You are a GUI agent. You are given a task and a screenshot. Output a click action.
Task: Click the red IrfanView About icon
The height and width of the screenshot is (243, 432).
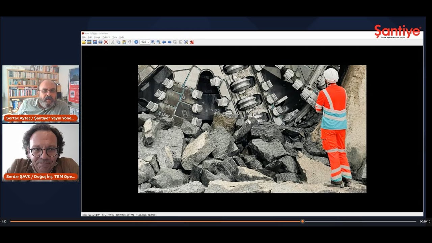point(192,42)
